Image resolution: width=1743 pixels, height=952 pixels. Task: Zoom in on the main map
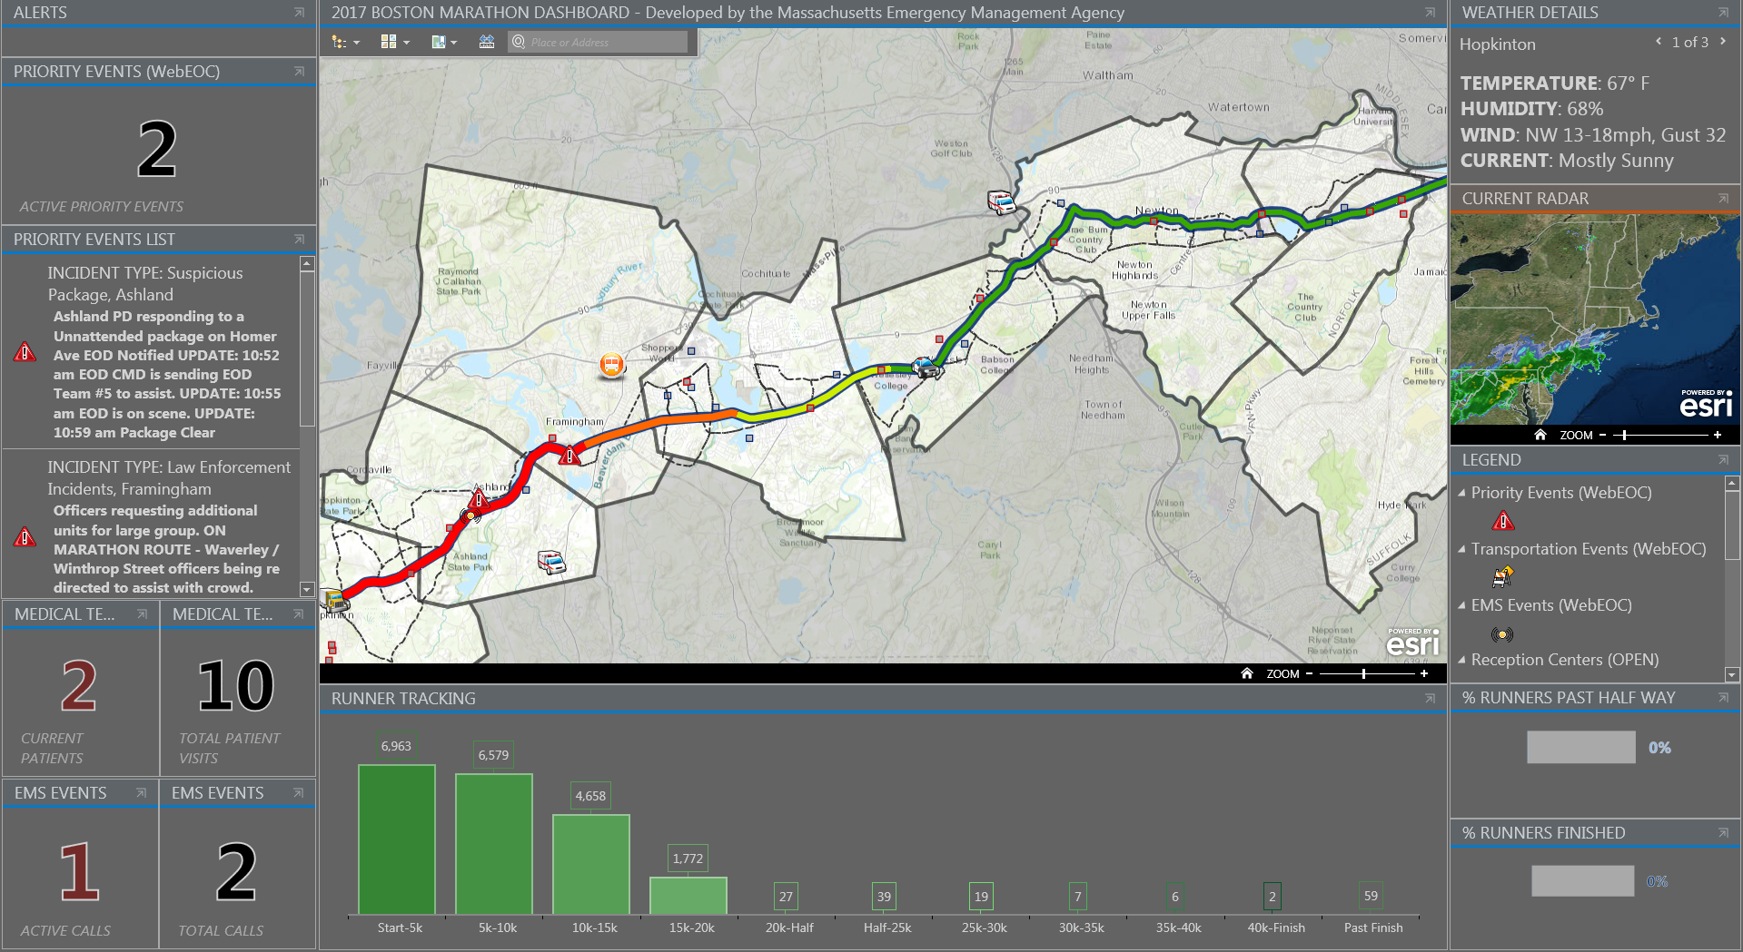click(x=1424, y=673)
